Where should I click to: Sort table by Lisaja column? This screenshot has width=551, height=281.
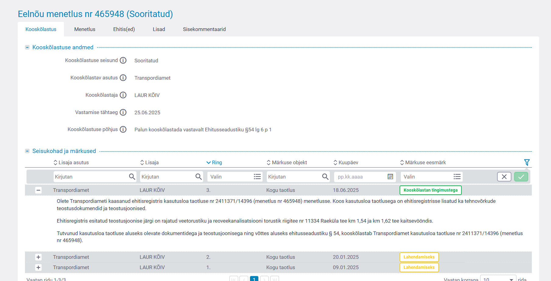click(149, 162)
